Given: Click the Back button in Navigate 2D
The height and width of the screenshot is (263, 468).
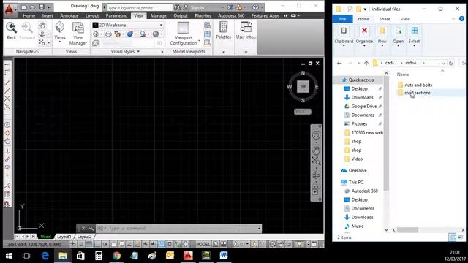Looking at the screenshot, I should click(12, 31).
